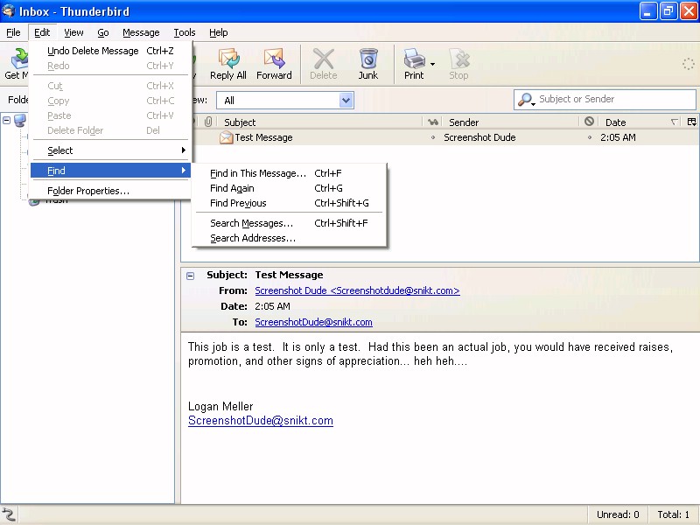Image resolution: width=700 pixels, height=525 pixels.
Task: Toggle junk dot on Test Message row
Action: pyautogui.click(x=589, y=137)
